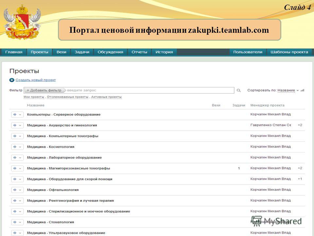Click the plus icon next to Создать новый проект
The height and width of the screenshot is (236, 314).
[12, 80]
